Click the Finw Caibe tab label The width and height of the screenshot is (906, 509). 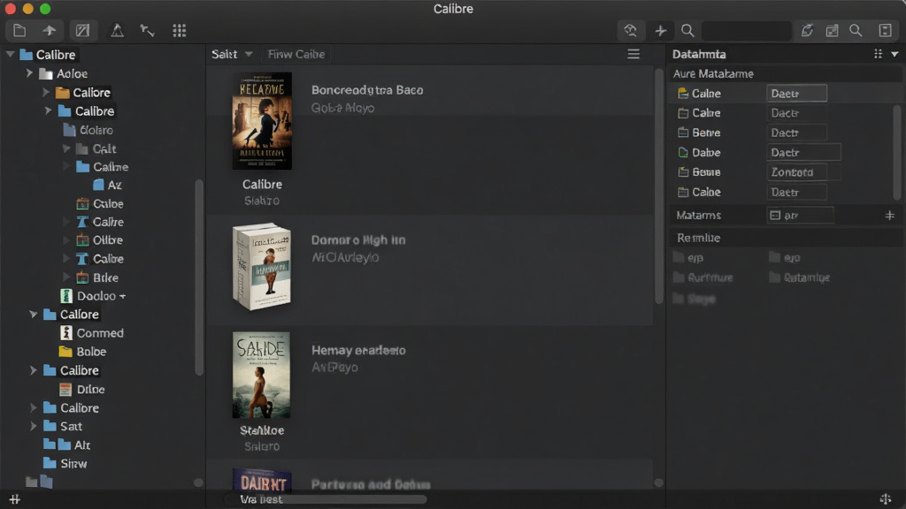coord(296,54)
